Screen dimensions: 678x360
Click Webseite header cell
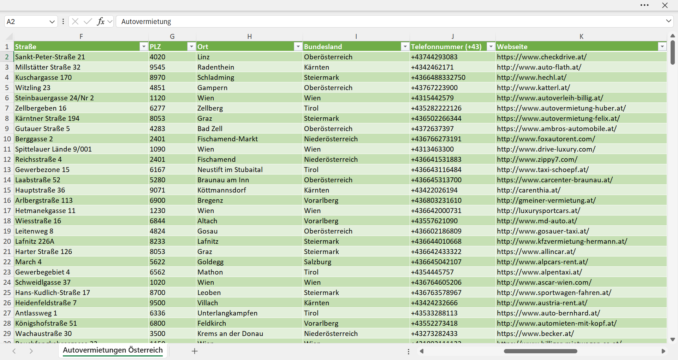[581, 47]
